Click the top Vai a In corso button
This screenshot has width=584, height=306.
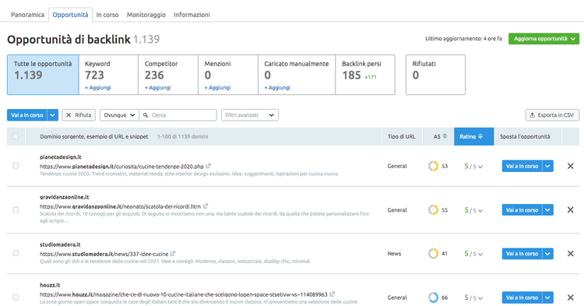point(26,115)
